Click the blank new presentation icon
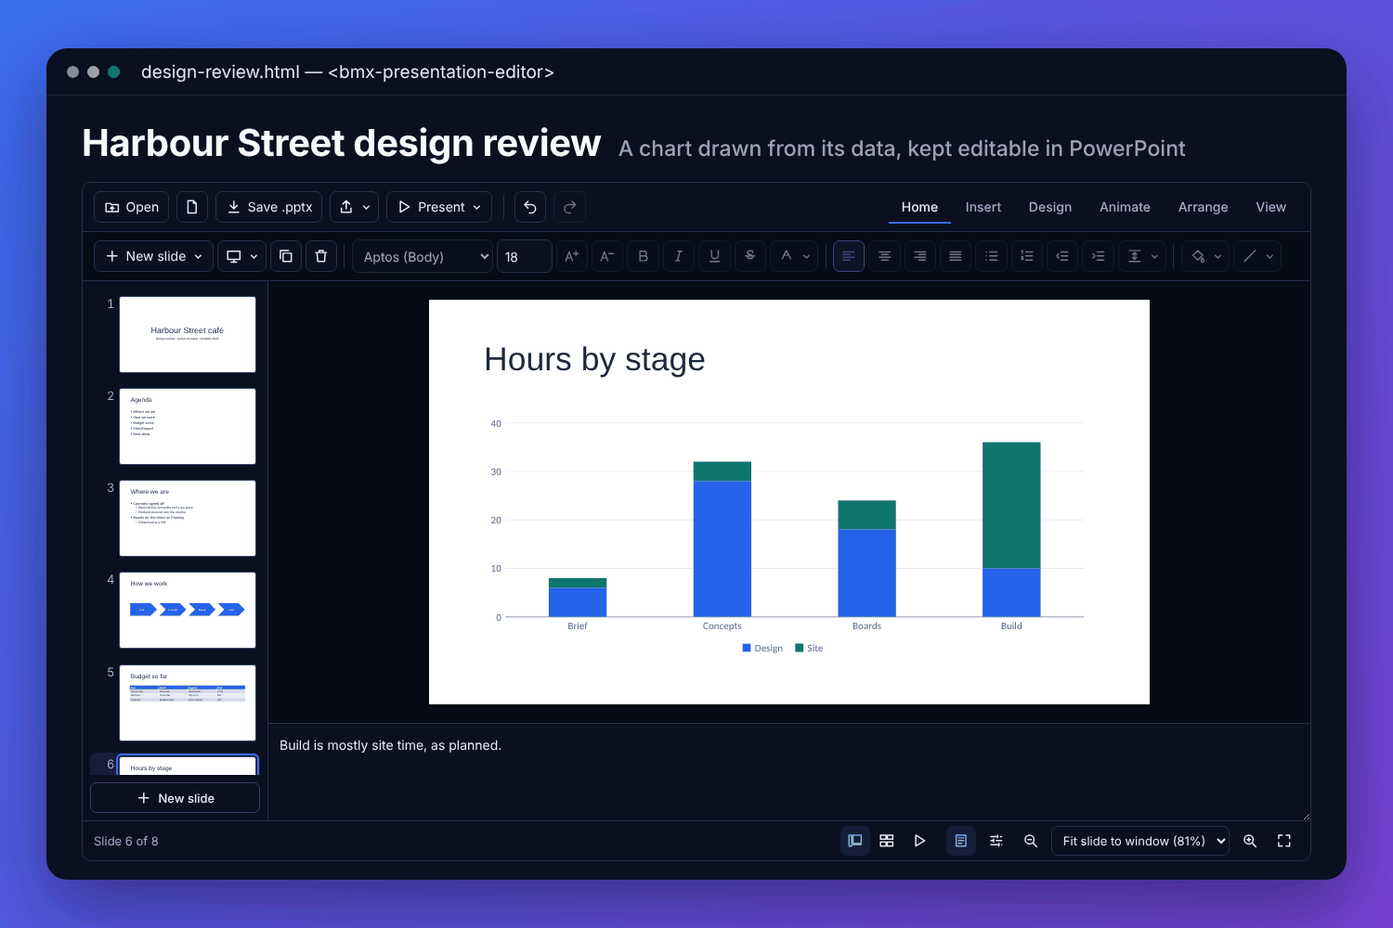Image resolution: width=1393 pixels, height=928 pixels. (191, 207)
